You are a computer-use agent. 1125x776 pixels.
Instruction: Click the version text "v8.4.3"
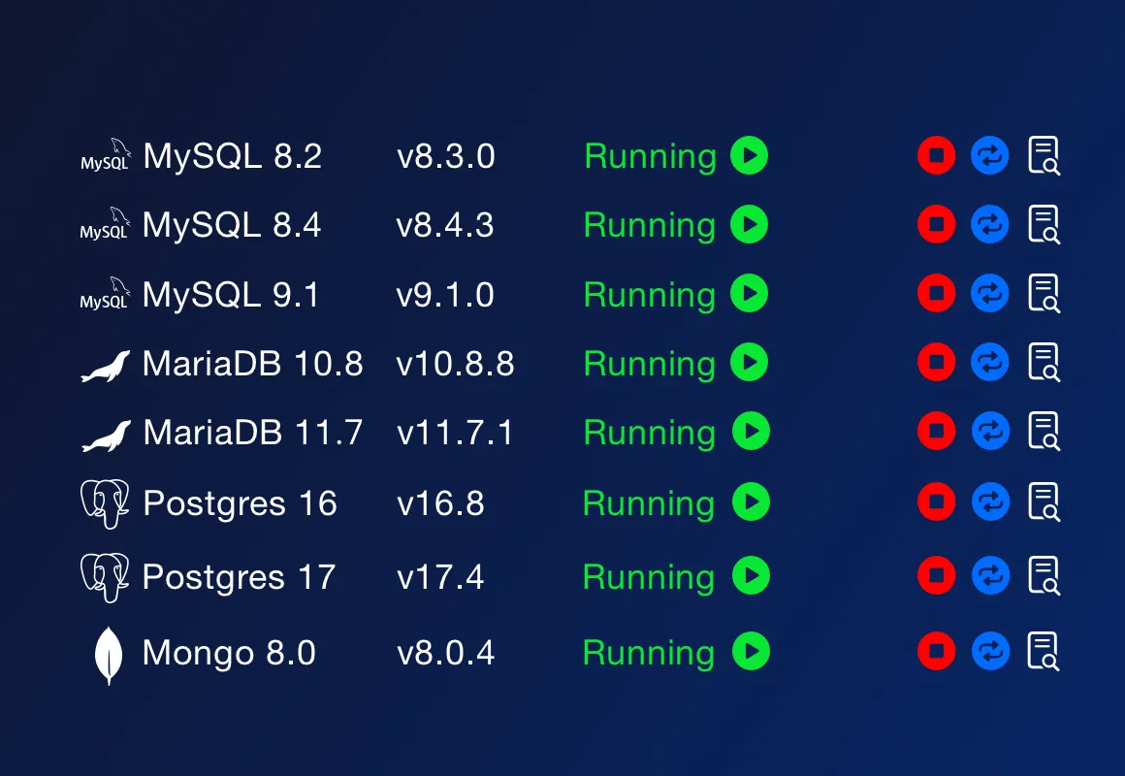[x=445, y=225]
